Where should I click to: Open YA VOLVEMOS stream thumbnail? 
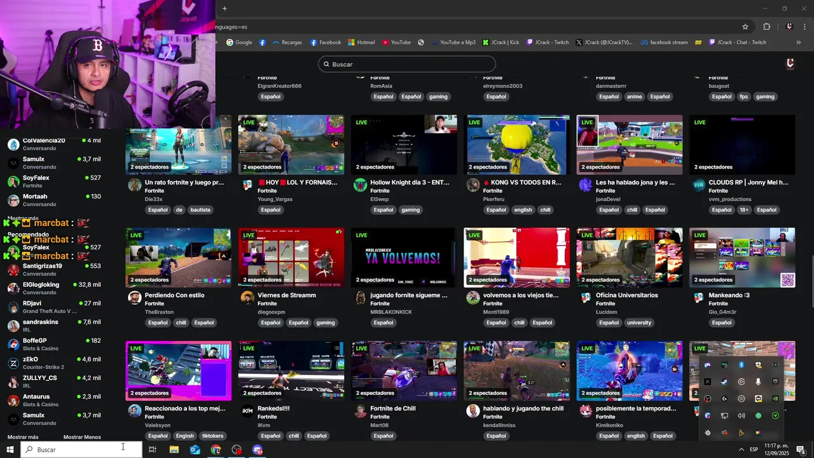point(404,258)
